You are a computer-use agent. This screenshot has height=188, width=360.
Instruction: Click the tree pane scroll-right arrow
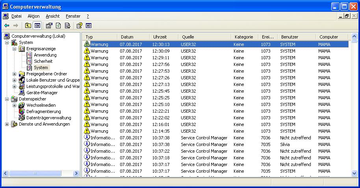76,173
